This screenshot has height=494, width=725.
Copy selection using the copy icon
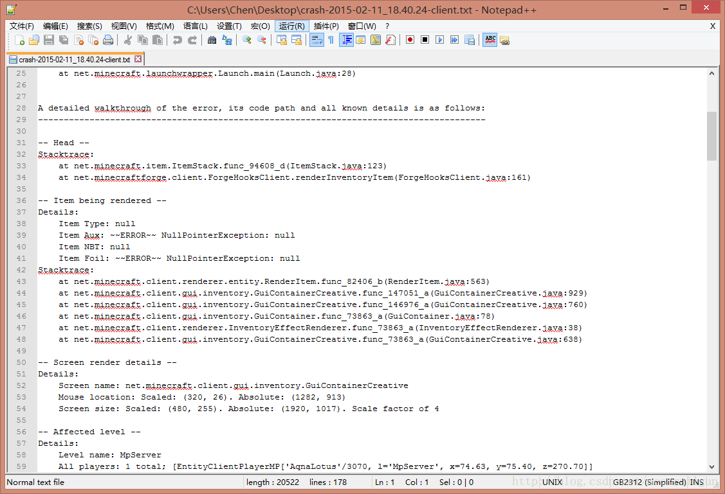143,40
